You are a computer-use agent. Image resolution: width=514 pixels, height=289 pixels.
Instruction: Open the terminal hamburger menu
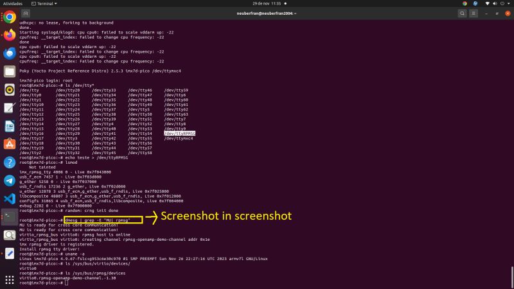tap(474, 13)
